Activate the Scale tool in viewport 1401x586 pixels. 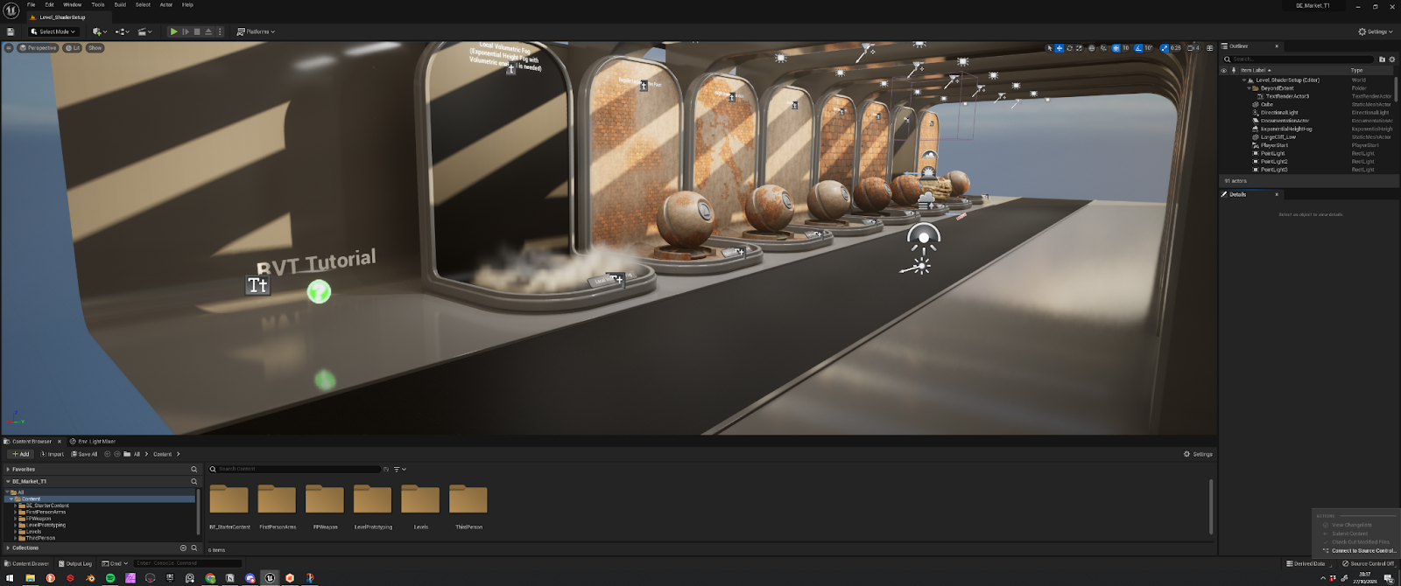point(1079,48)
